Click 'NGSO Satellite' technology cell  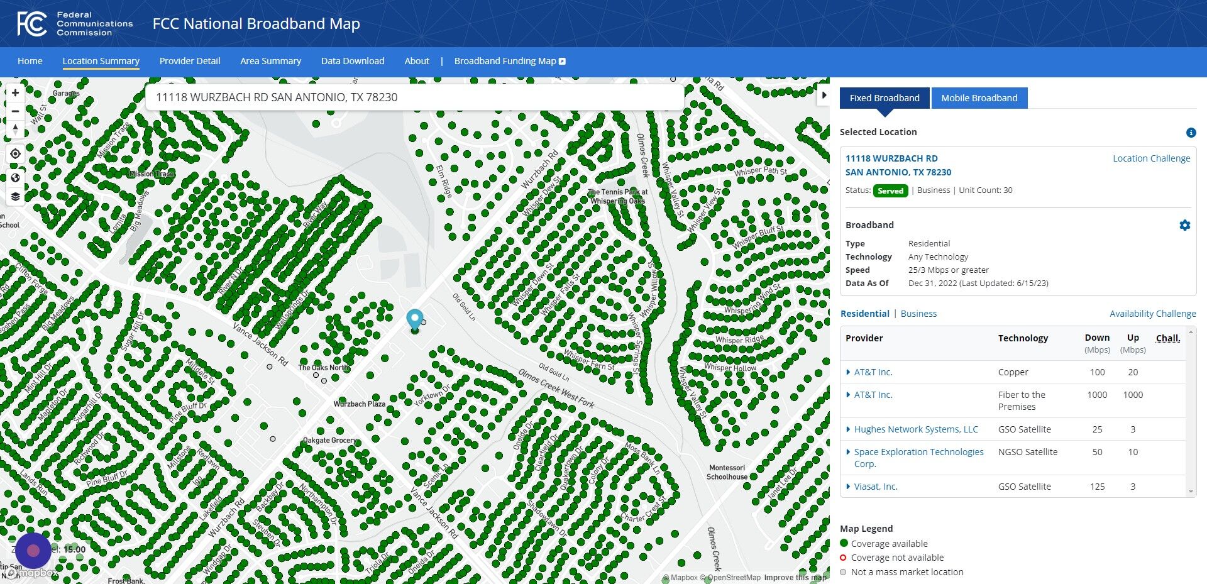point(1028,452)
